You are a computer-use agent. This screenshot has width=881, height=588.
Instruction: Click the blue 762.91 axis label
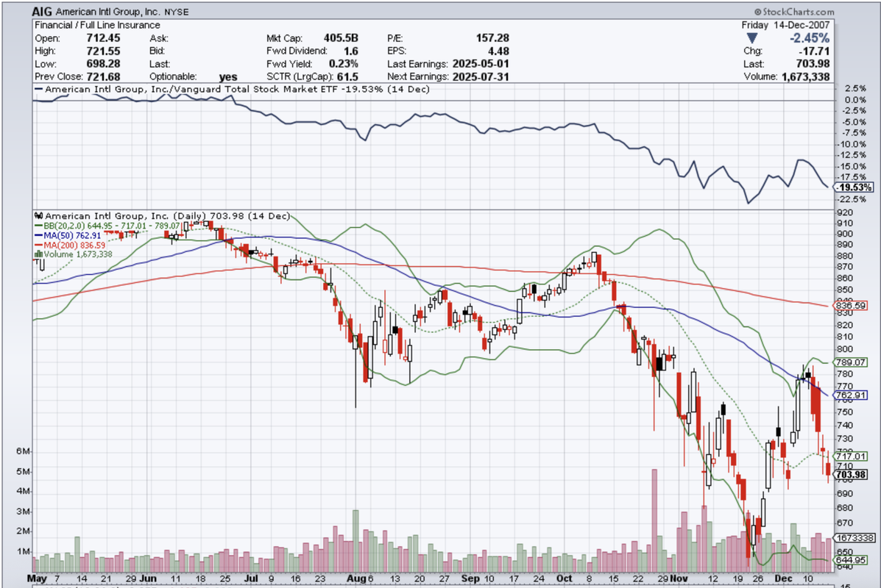coord(851,395)
